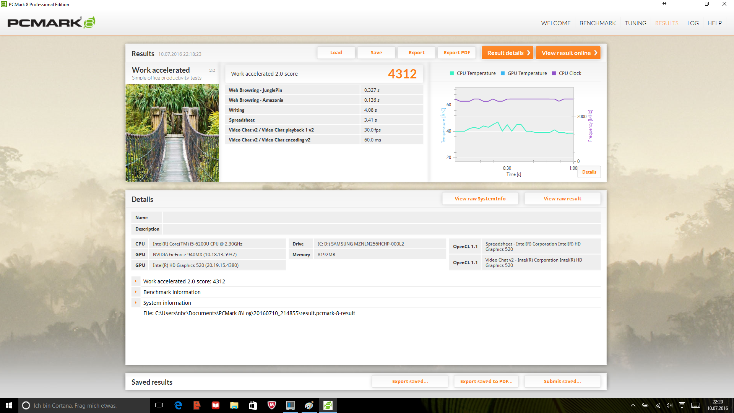Viewport: 734px width, 413px height.
Task: Switch to the BENCHMARK tab
Action: pyautogui.click(x=598, y=23)
